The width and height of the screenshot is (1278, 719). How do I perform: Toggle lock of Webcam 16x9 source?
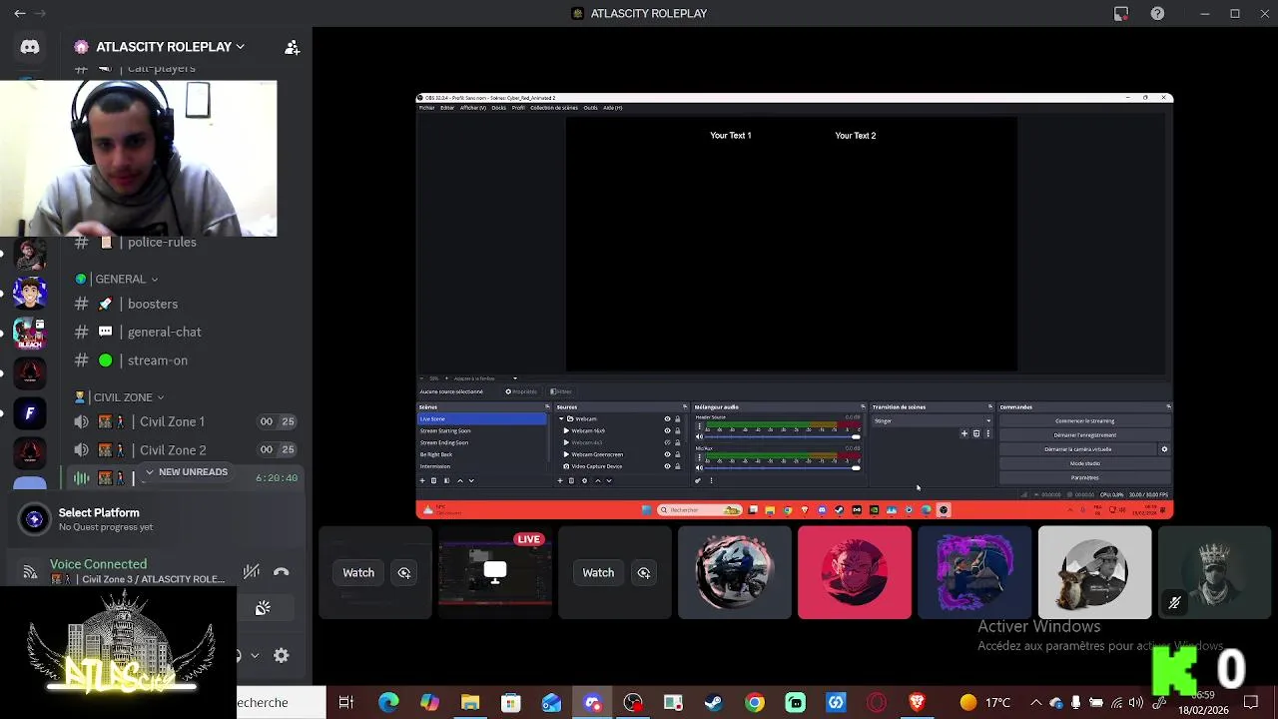(678, 430)
